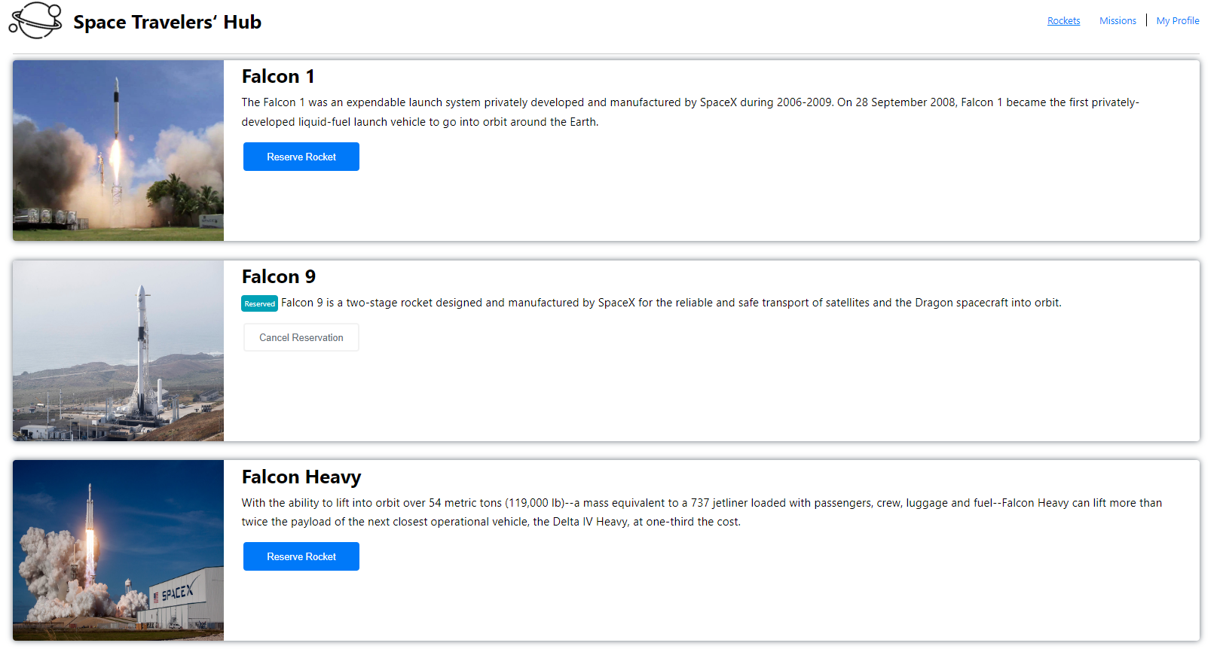Go to the Missions page
Image resolution: width=1223 pixels, height=652 pixels.
coord(1118,21)
